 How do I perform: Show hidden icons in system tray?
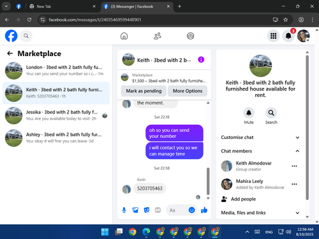tap(247, 232)
